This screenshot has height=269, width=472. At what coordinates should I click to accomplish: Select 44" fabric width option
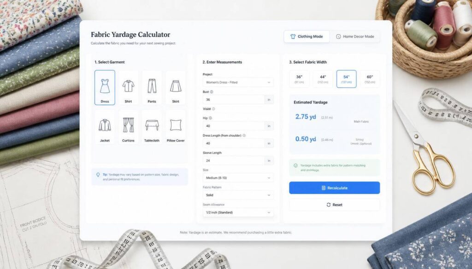pyautogui.click(x=323, y=79)
